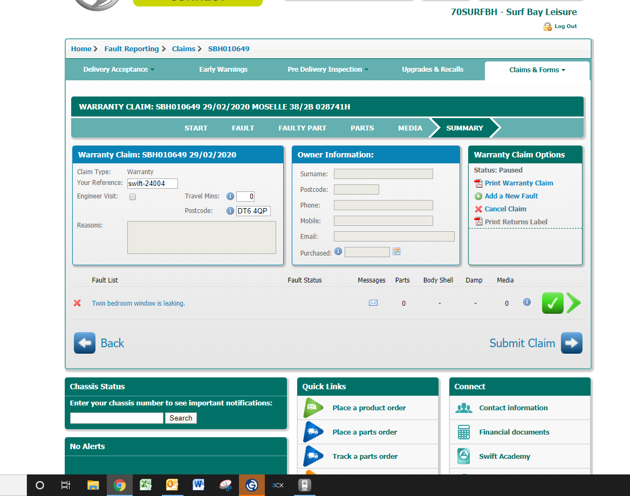Open messages envelope for the window fault
This screenshot has height=496, width=630.
373,303
